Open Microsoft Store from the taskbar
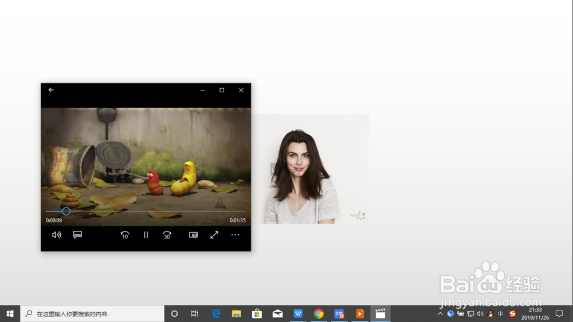This screenshot has width=573, height=322. (x=257, y=313)
